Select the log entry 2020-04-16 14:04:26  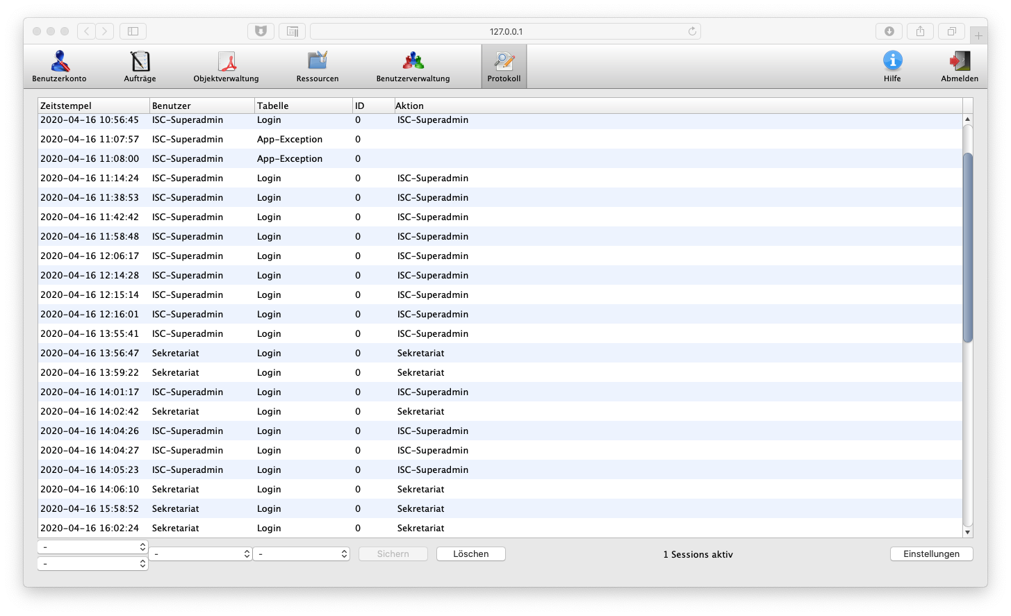[500, 431]
